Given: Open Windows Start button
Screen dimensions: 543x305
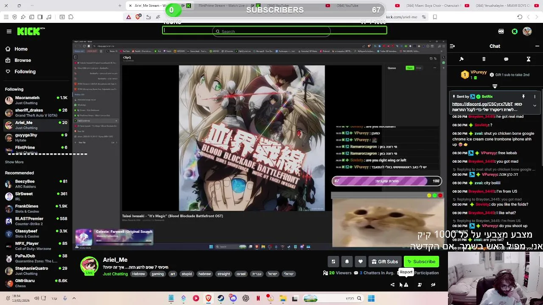Looking at the screenshot, I should pos(371,299).
